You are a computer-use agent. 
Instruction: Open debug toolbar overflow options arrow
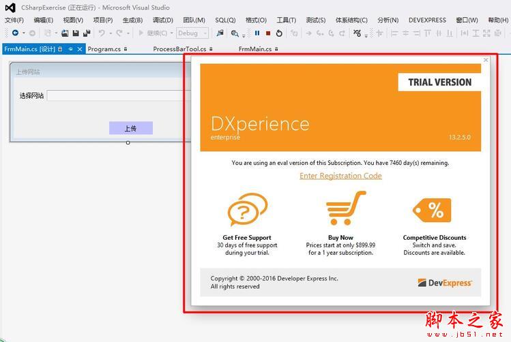366,36
